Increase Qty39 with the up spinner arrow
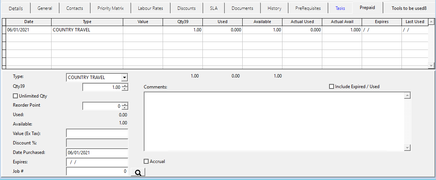Screen dimensions: 436x180 tap(125, 85)
